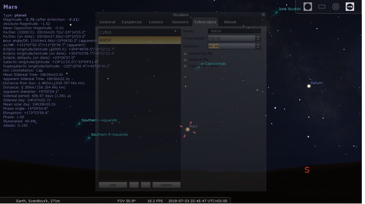365x204 pixels.
Task: Toggle the ocular view circle icon
Action: (308, 7)
